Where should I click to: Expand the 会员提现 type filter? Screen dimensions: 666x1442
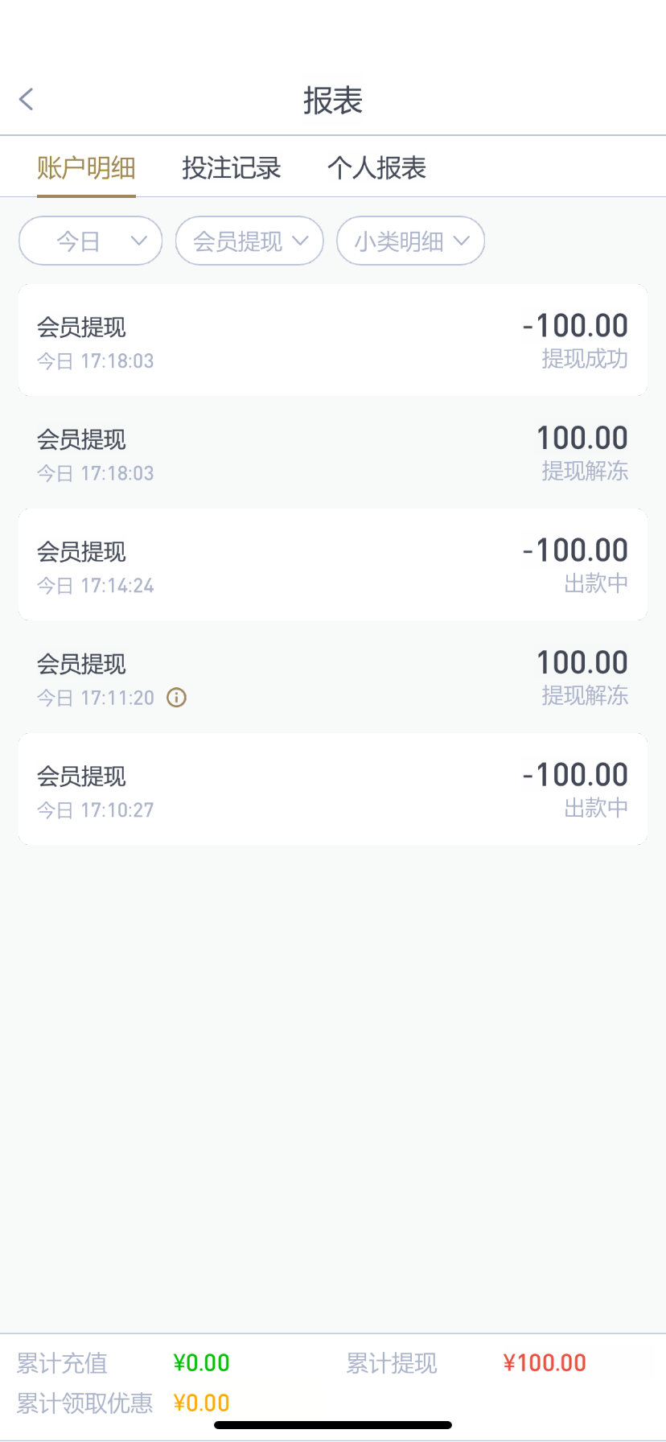[249, 241]
